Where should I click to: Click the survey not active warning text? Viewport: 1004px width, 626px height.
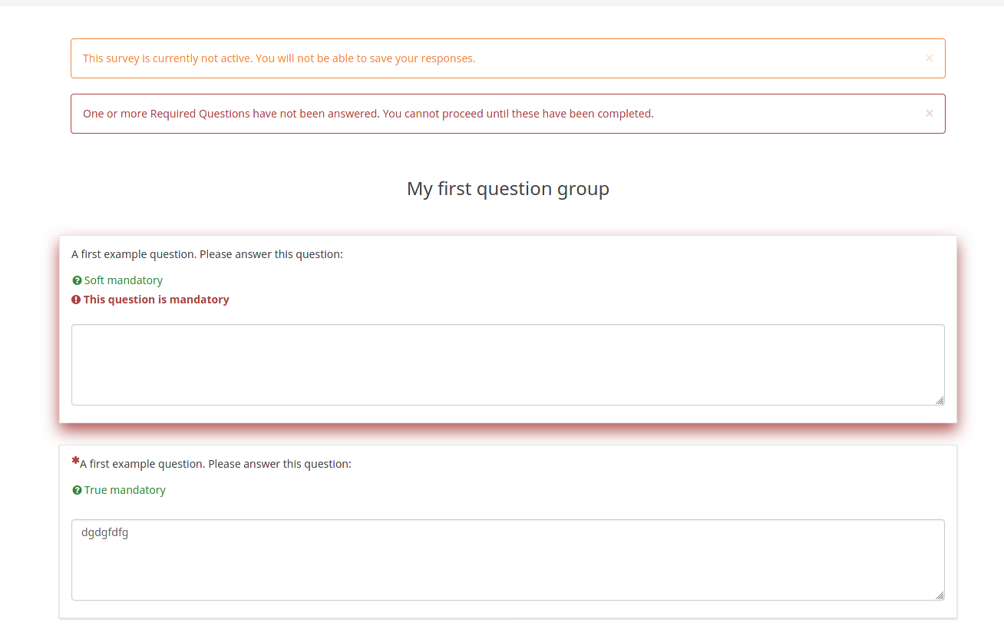pos(279,58)
